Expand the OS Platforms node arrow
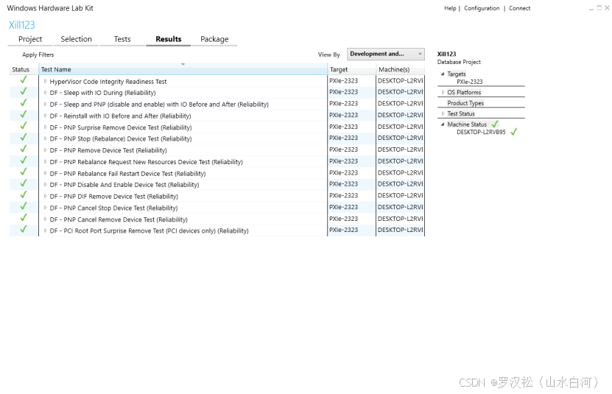Screen dimensions: 612x394 tap(443, 92)
